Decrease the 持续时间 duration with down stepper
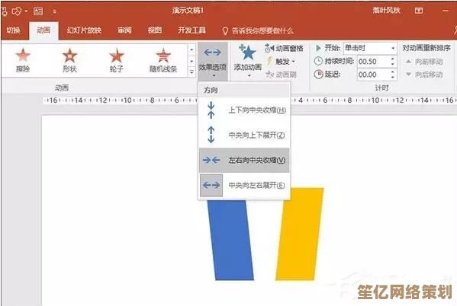 click(393, 64)
